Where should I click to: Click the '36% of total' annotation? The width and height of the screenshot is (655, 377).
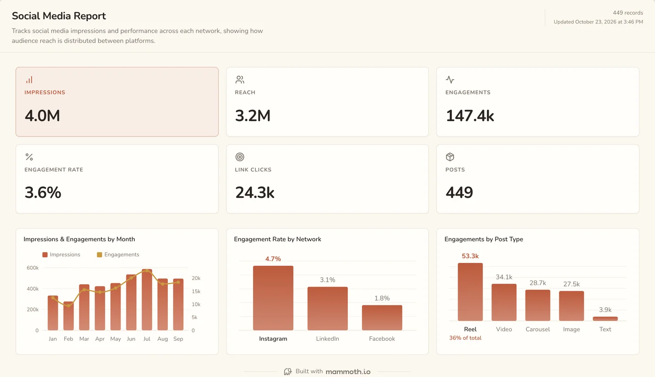(x=465, y=338)
